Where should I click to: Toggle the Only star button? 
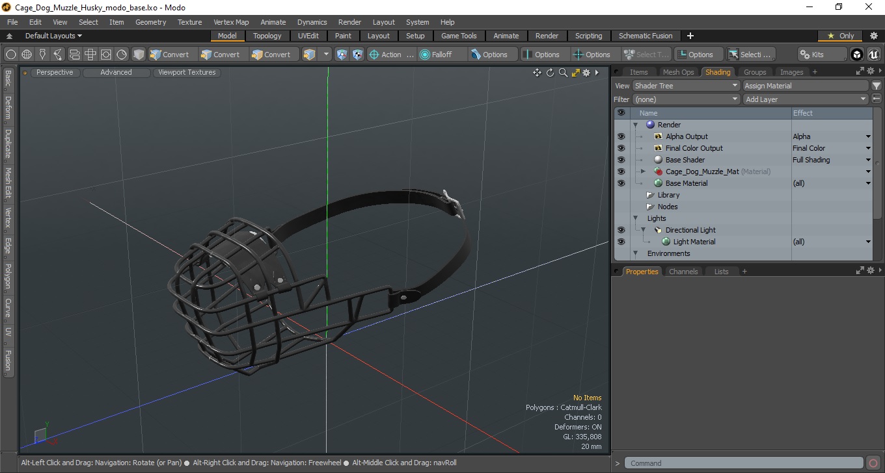(x=841, y=36)
